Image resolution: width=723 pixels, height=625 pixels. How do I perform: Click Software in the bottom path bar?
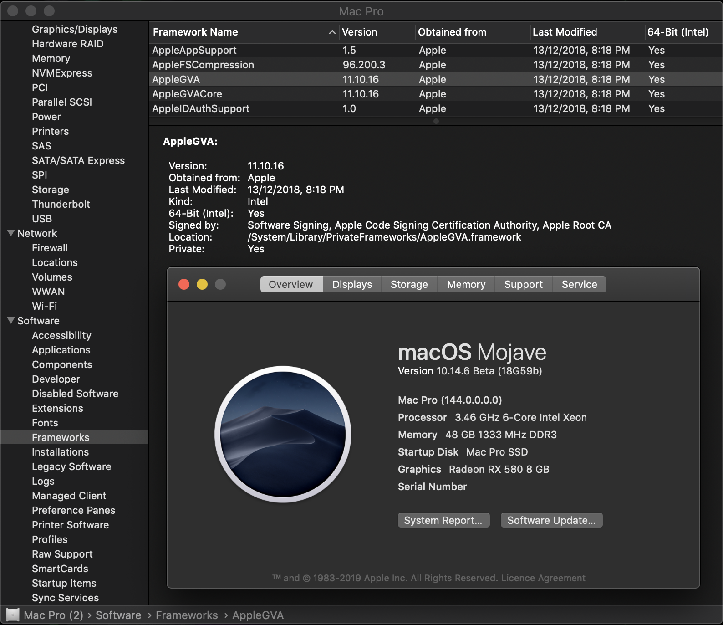tap(118, 615)
